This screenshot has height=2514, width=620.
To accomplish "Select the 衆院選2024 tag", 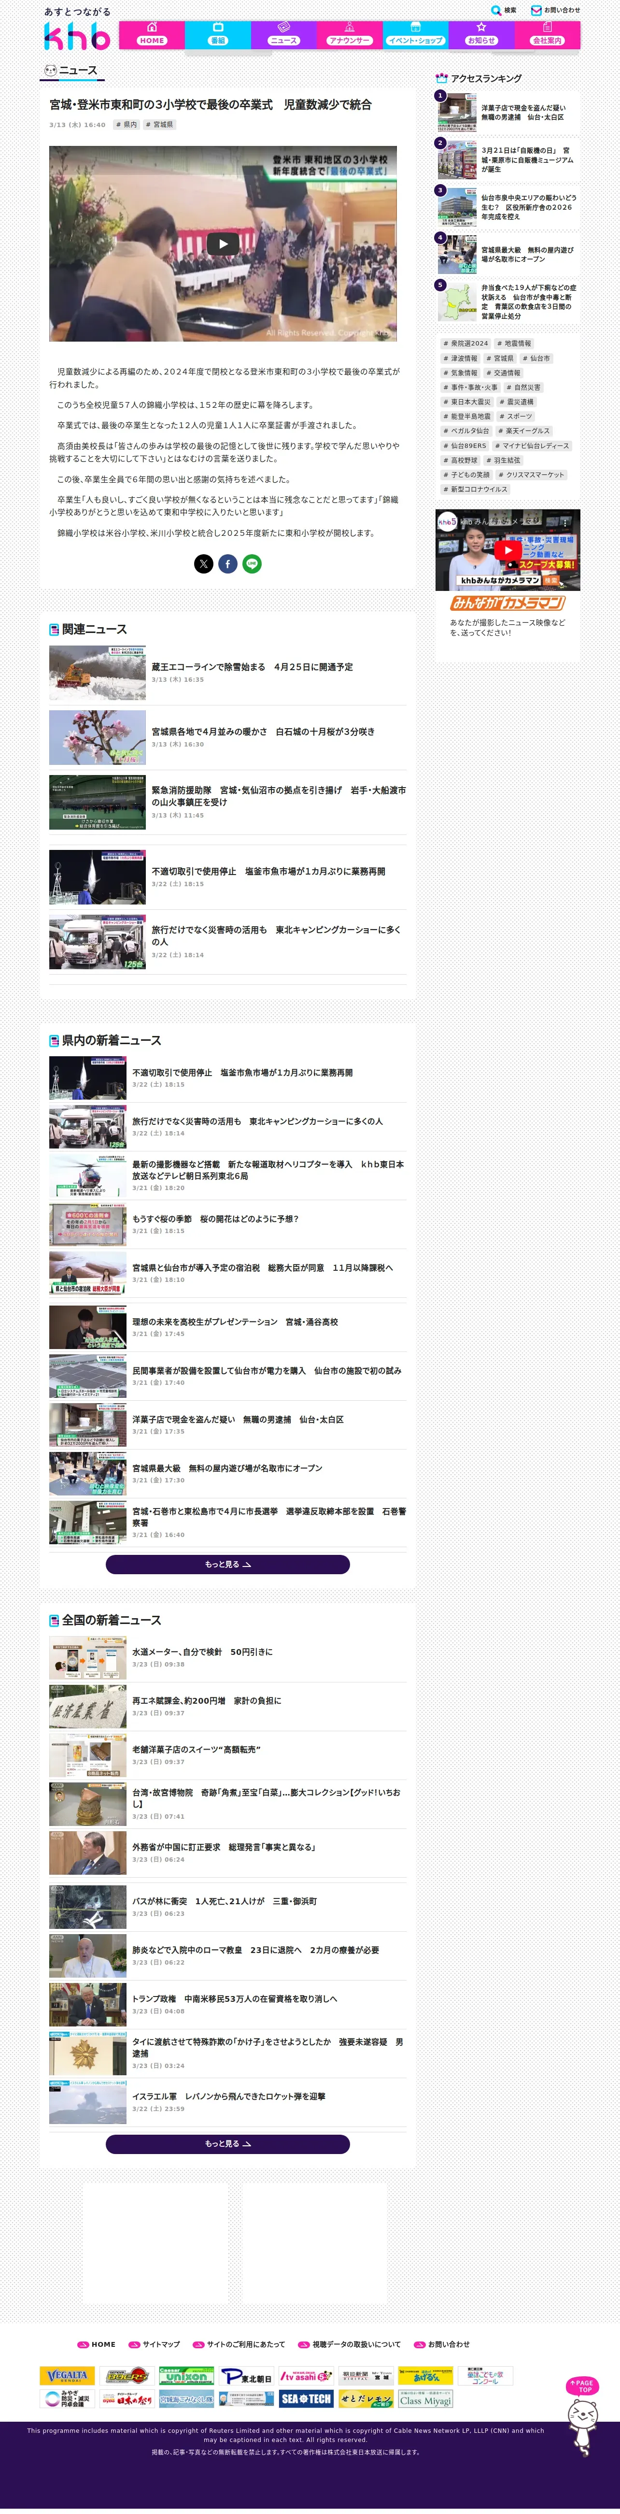I will click(x=466, y=344).
